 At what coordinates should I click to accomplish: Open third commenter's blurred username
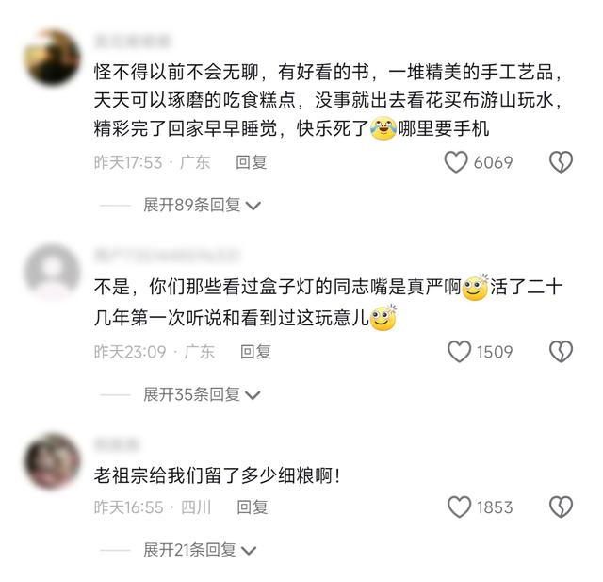click(116, 445)
